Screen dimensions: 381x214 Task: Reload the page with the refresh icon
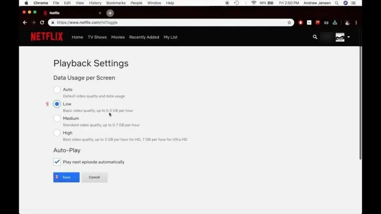coord(42,22)
